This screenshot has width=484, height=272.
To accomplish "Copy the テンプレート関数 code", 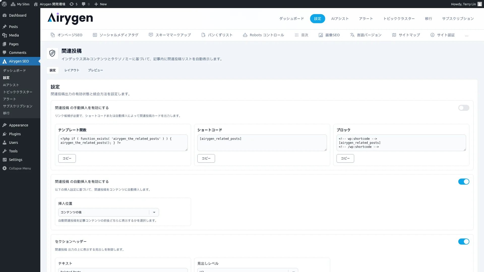I will pyautogui.click(x=67, y=158).
